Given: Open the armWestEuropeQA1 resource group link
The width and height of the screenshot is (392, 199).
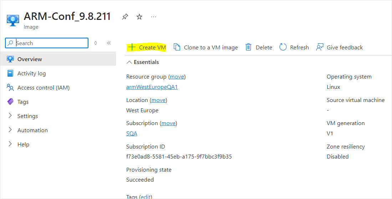Looking at the screenshot, I should coord(152,87).
